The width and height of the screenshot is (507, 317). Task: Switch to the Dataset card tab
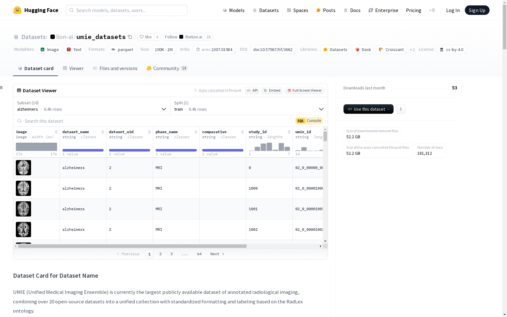(35, 68)
